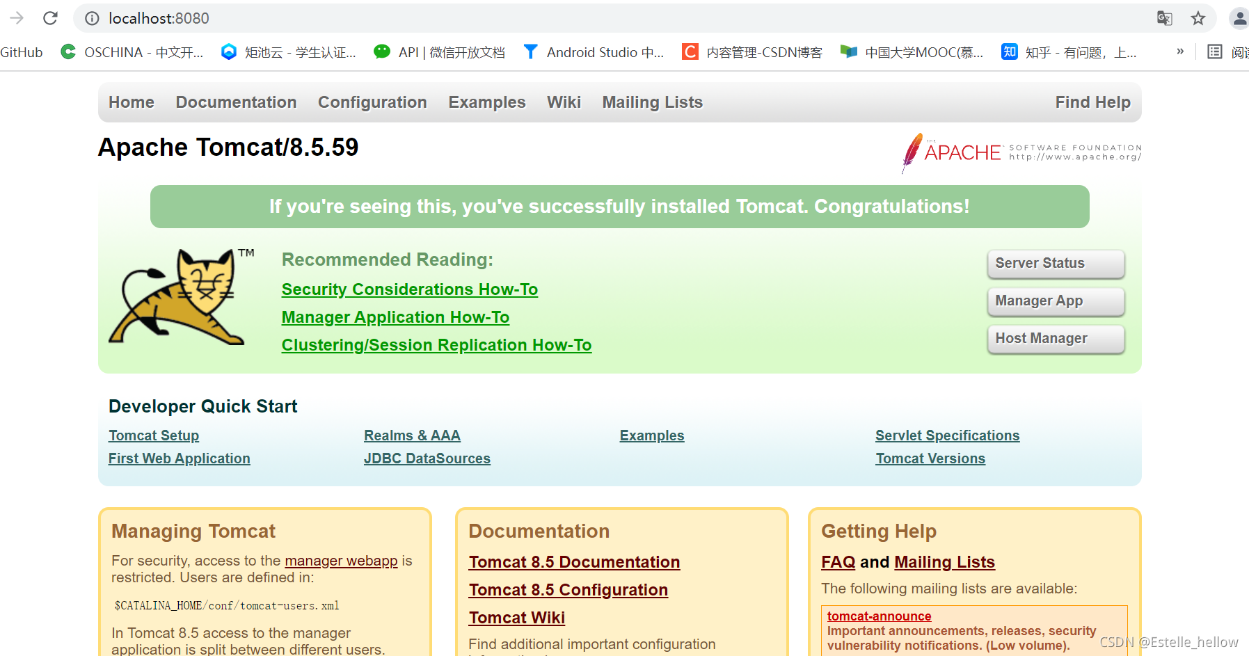Viewport: 1249px width, 656px height.
Task: Open the Realms & AAA link
Action: click(412, 435)
